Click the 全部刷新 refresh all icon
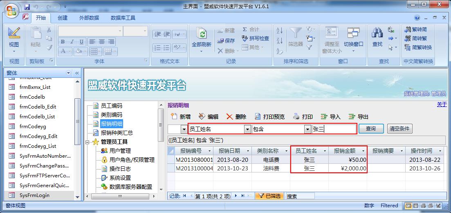The image size is (451, 213). pos(202,34)
